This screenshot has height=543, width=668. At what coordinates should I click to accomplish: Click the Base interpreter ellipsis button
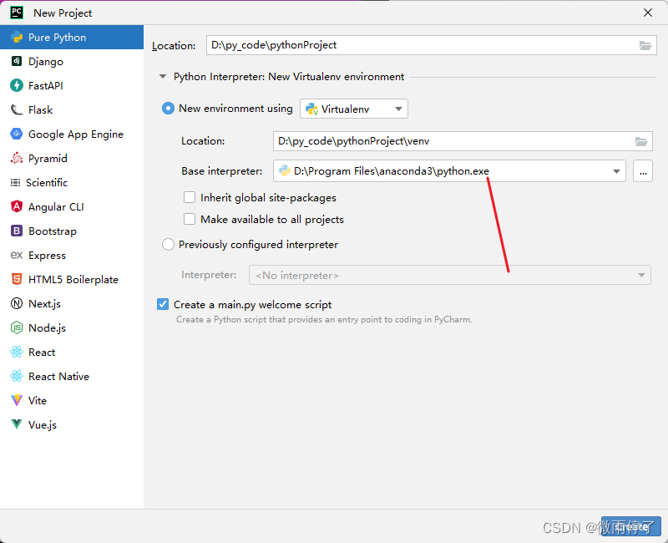pos(643,171)
